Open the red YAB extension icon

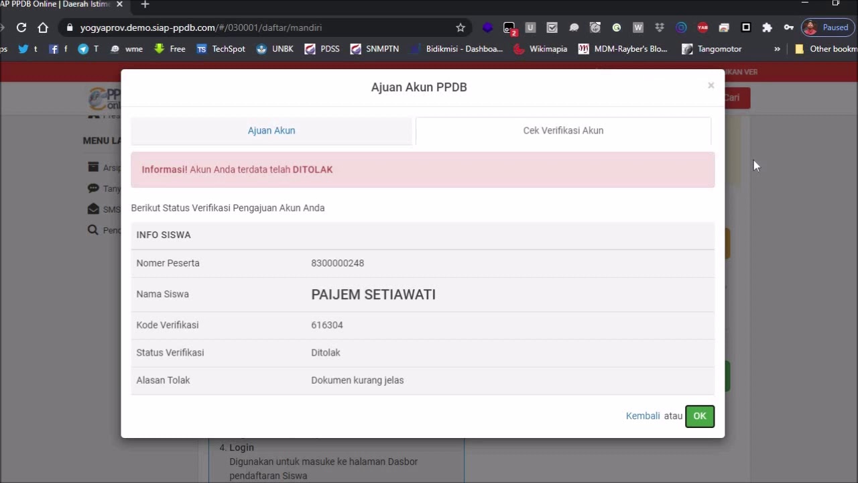(x=702, y=28)
